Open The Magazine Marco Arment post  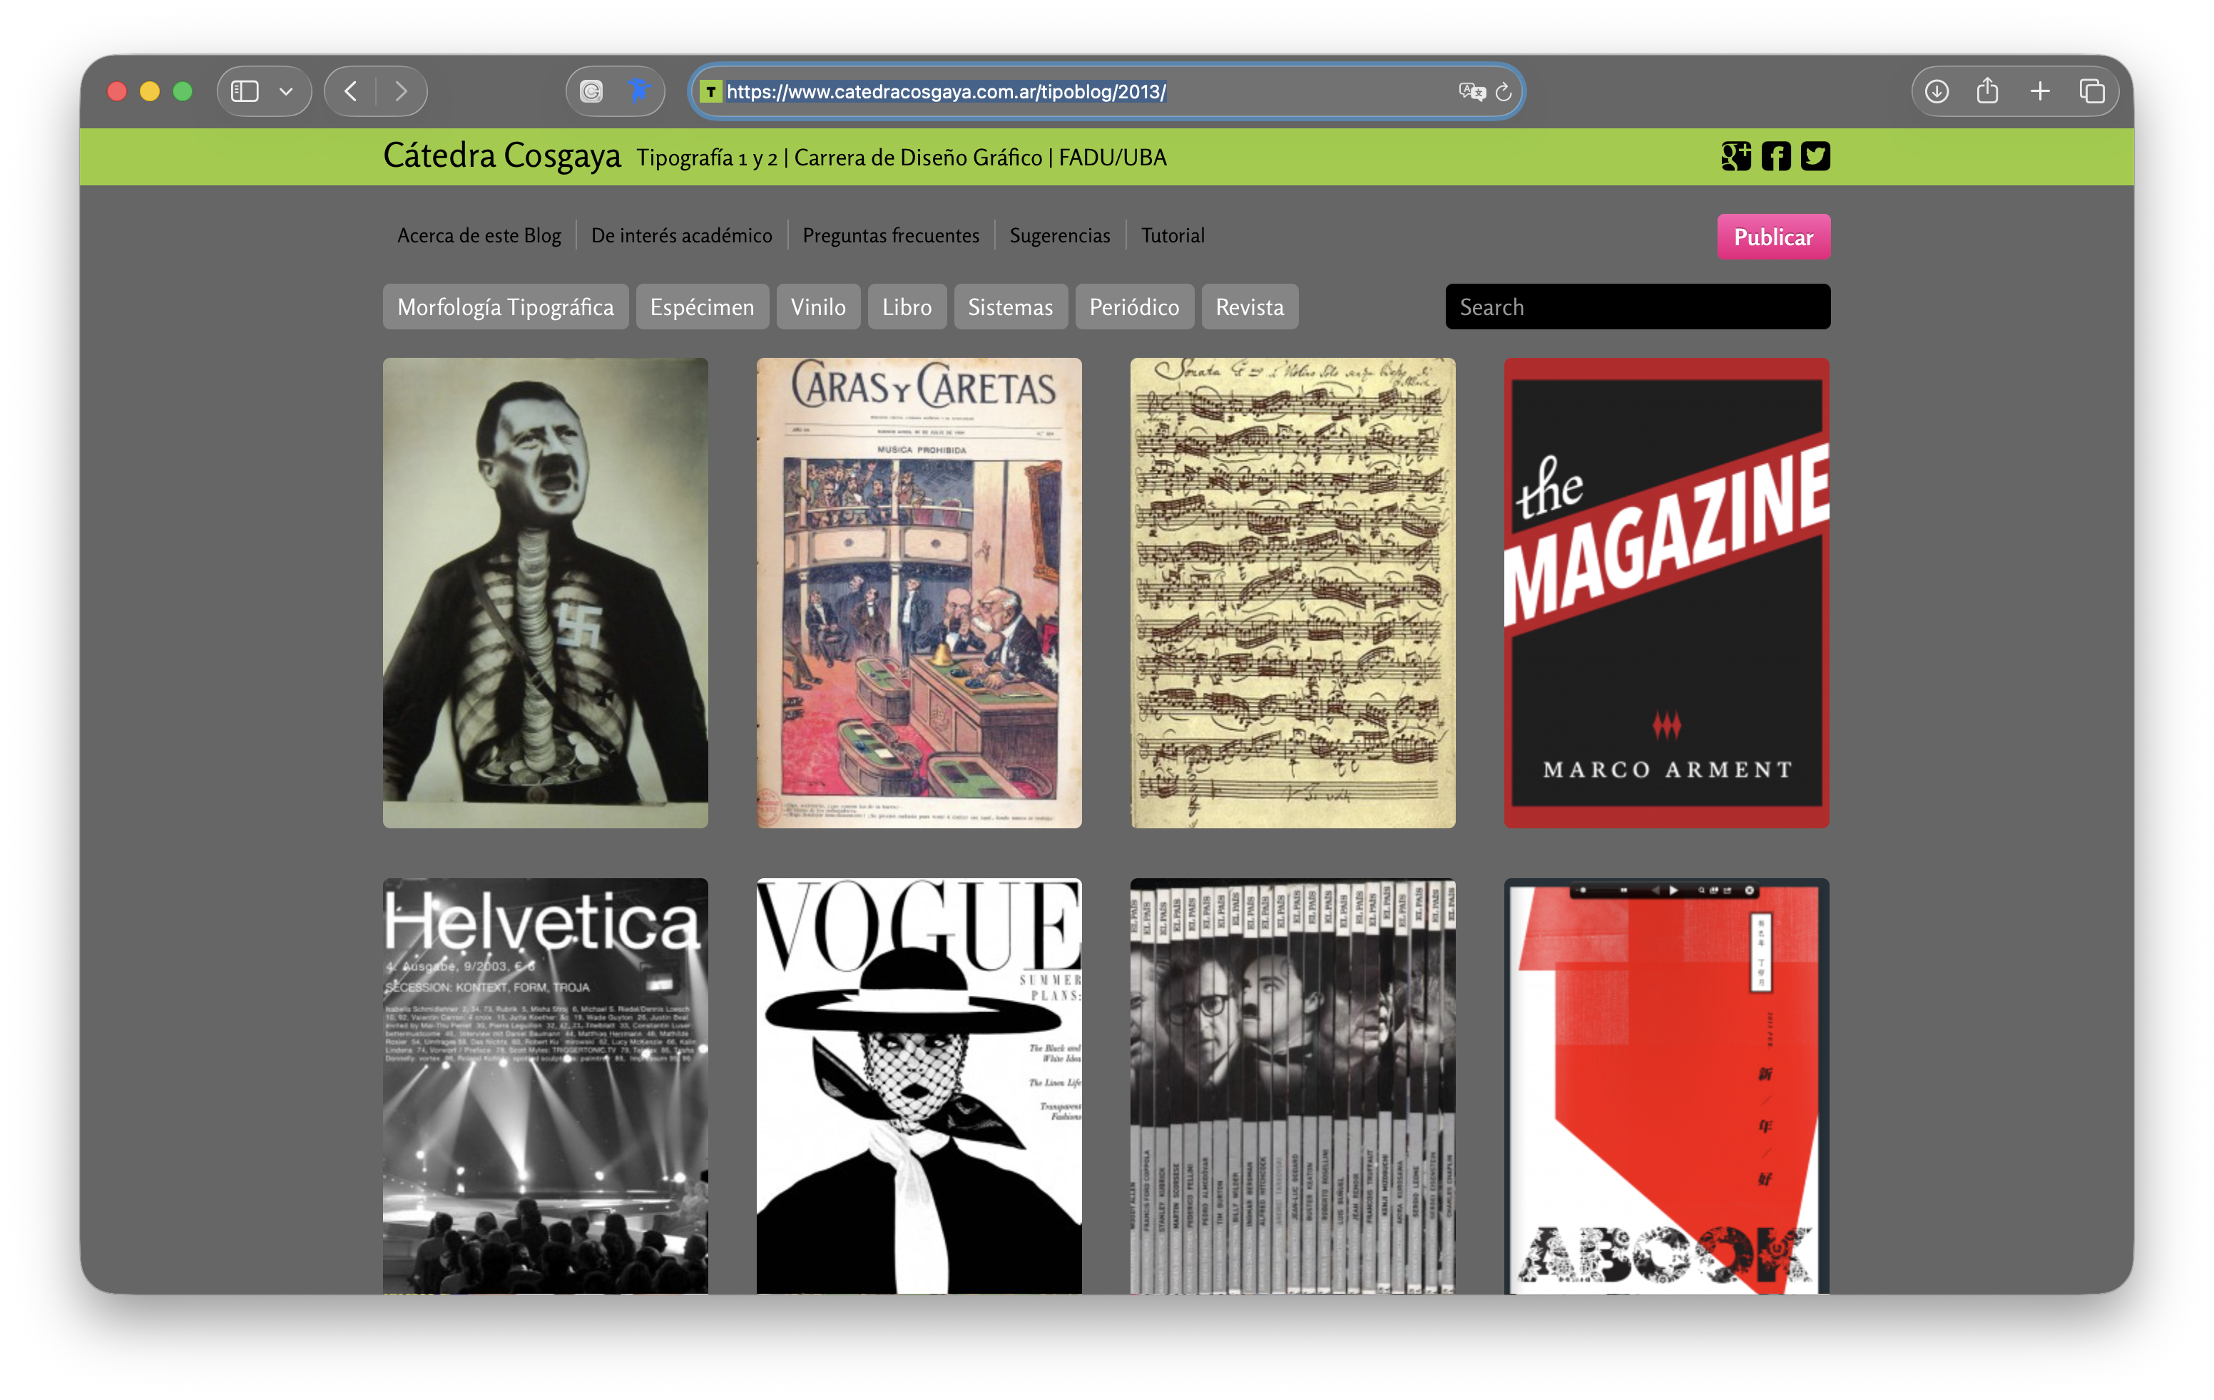coord(1667,594)
